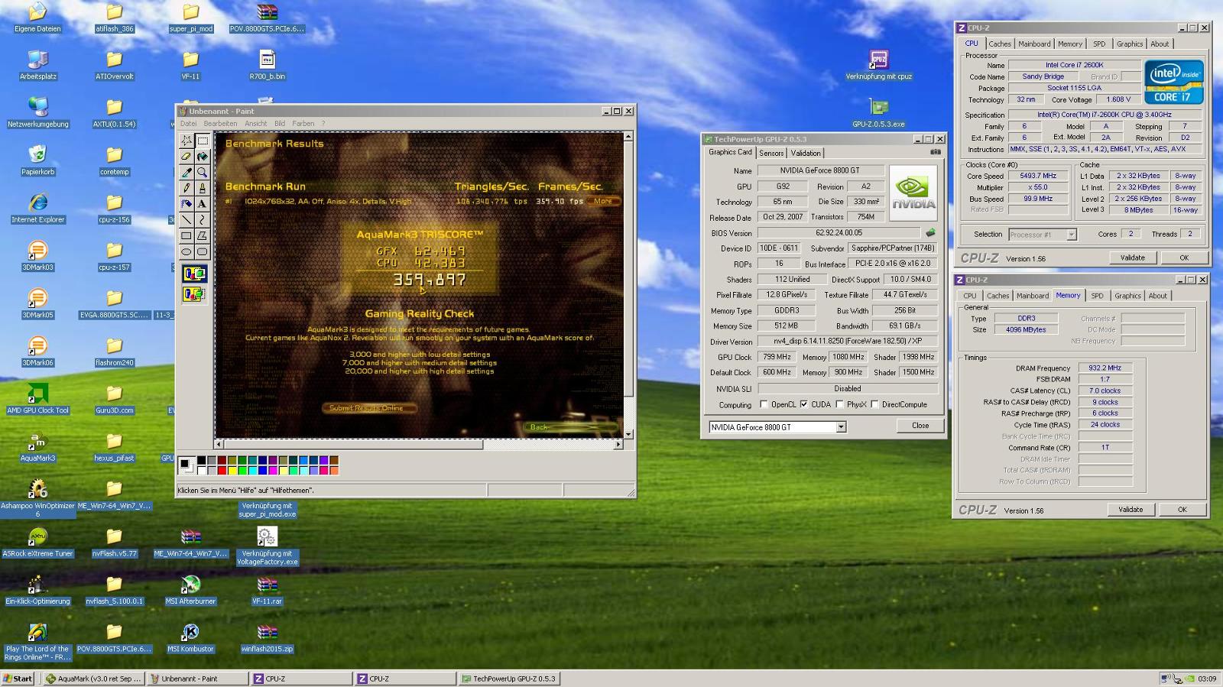
Task: Click OK in the lower CPU-Z window
Action: coord(1182,509)
